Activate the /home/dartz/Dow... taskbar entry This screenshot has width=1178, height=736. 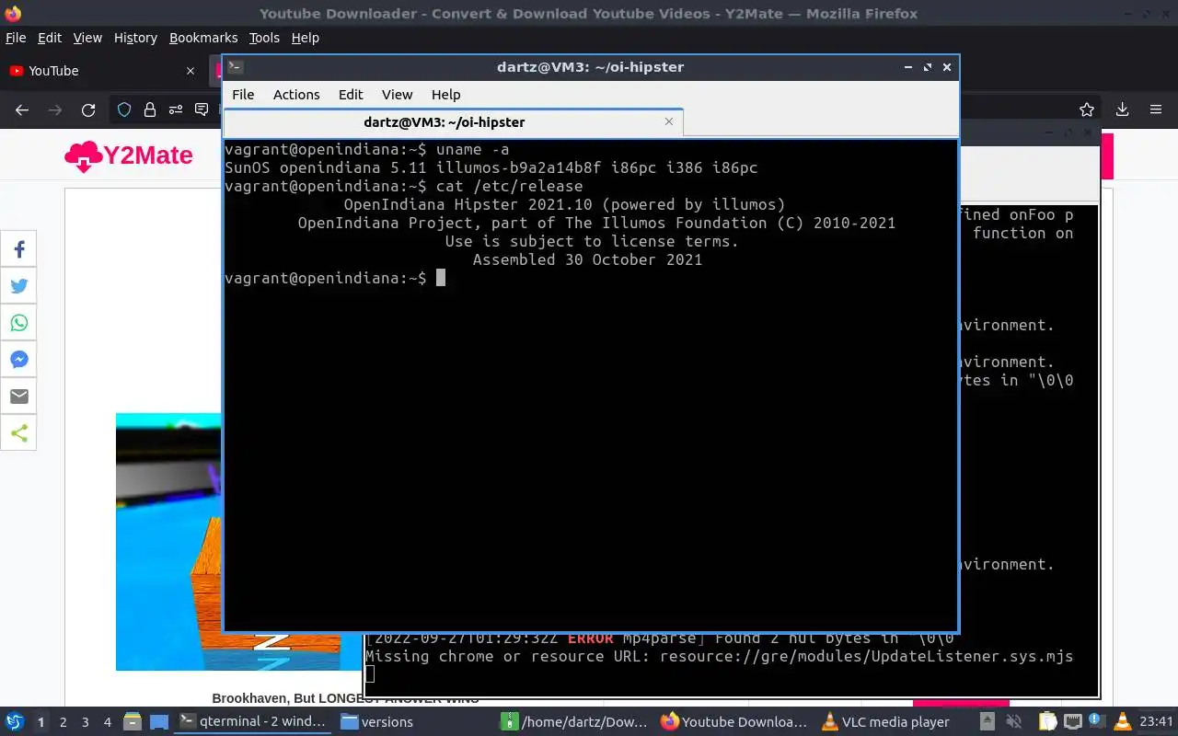574,721
